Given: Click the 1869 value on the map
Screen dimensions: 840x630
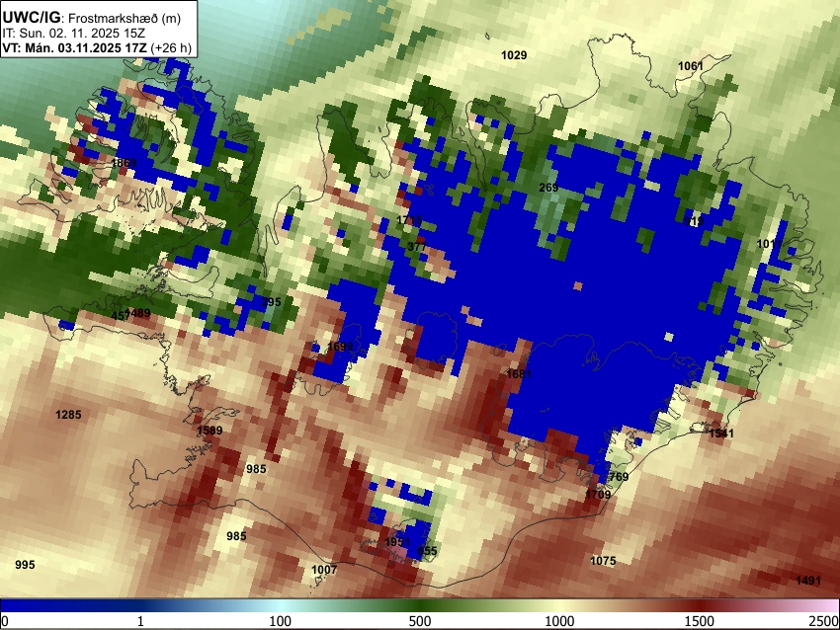Looking at the screenshot, I should (x=124, y=163).
